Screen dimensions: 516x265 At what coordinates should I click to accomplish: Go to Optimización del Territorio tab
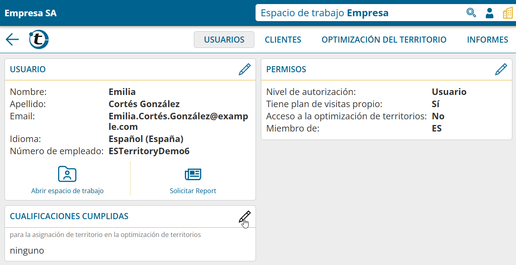(x=384, y=40)
